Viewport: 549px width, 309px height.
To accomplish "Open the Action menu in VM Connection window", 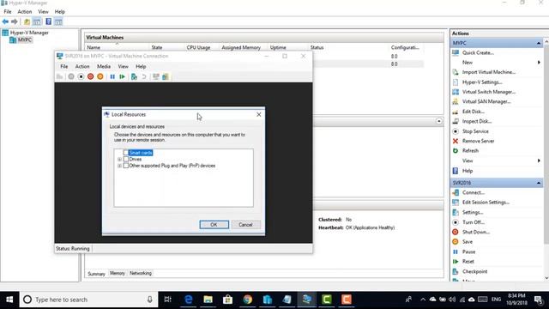I will (82, 66).
